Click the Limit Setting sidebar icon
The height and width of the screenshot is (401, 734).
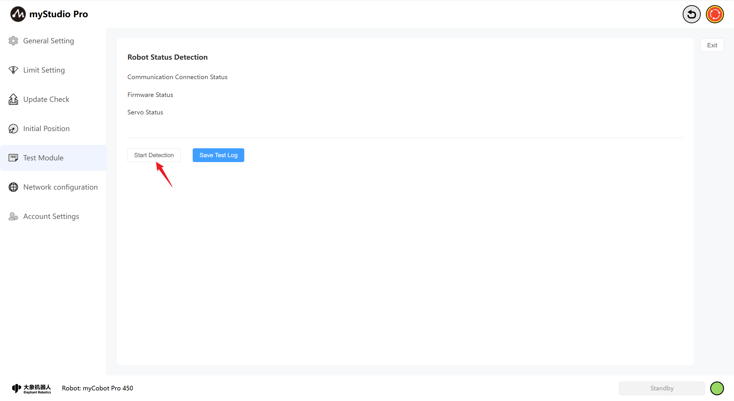click(13, 70)
